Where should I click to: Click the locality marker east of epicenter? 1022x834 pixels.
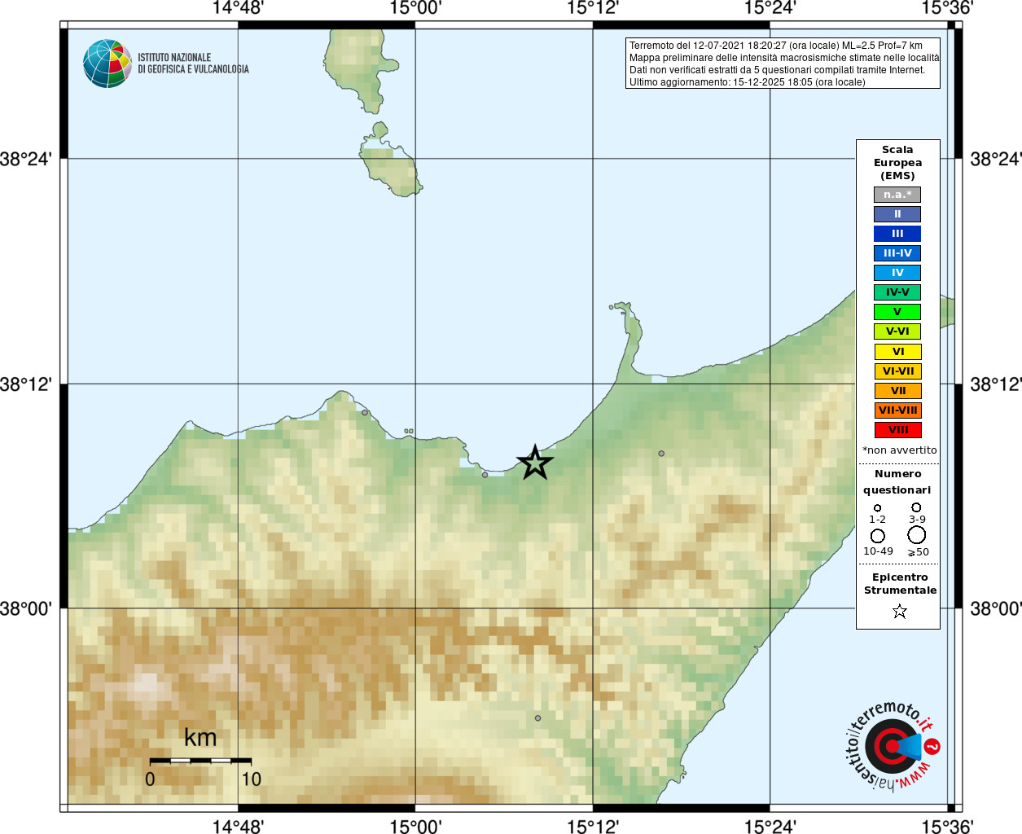661,454
